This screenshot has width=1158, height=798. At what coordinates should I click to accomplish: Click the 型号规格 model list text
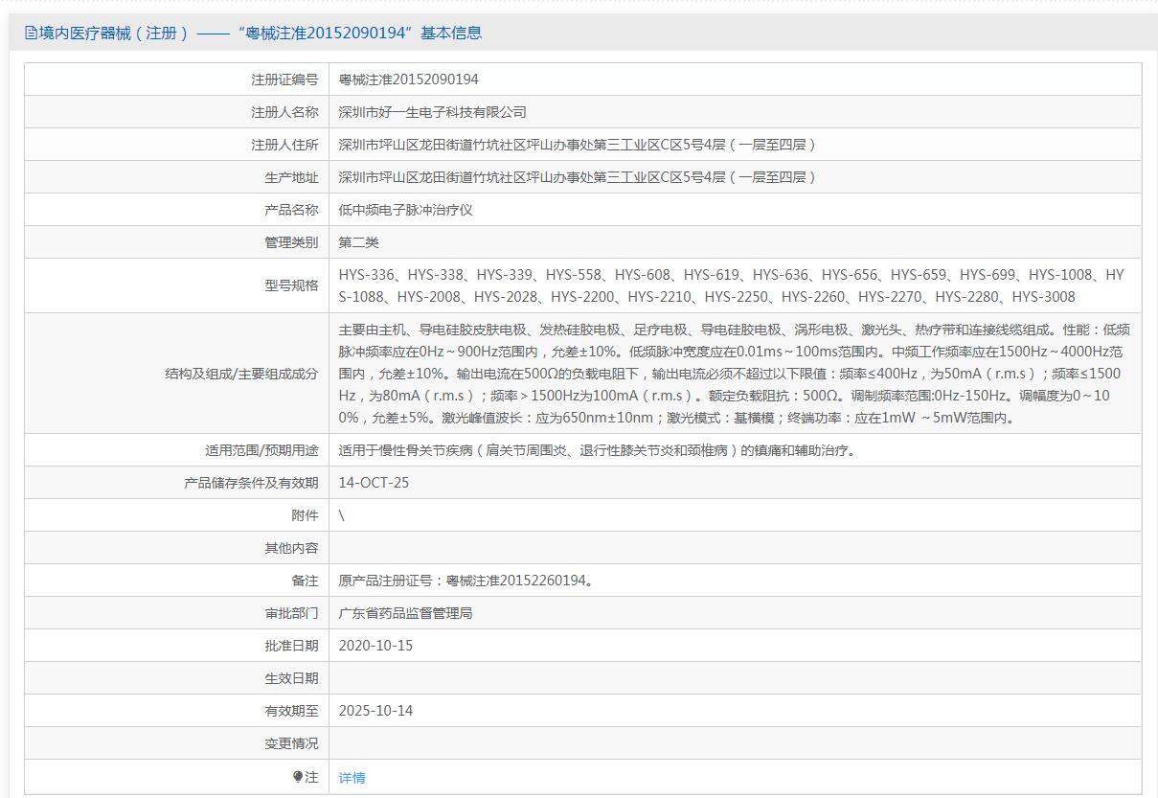[731, 285]
